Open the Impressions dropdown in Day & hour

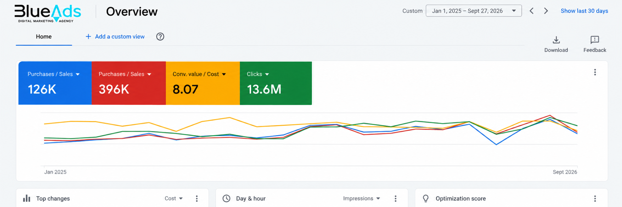pyautogui.click(x=361, y=199)
